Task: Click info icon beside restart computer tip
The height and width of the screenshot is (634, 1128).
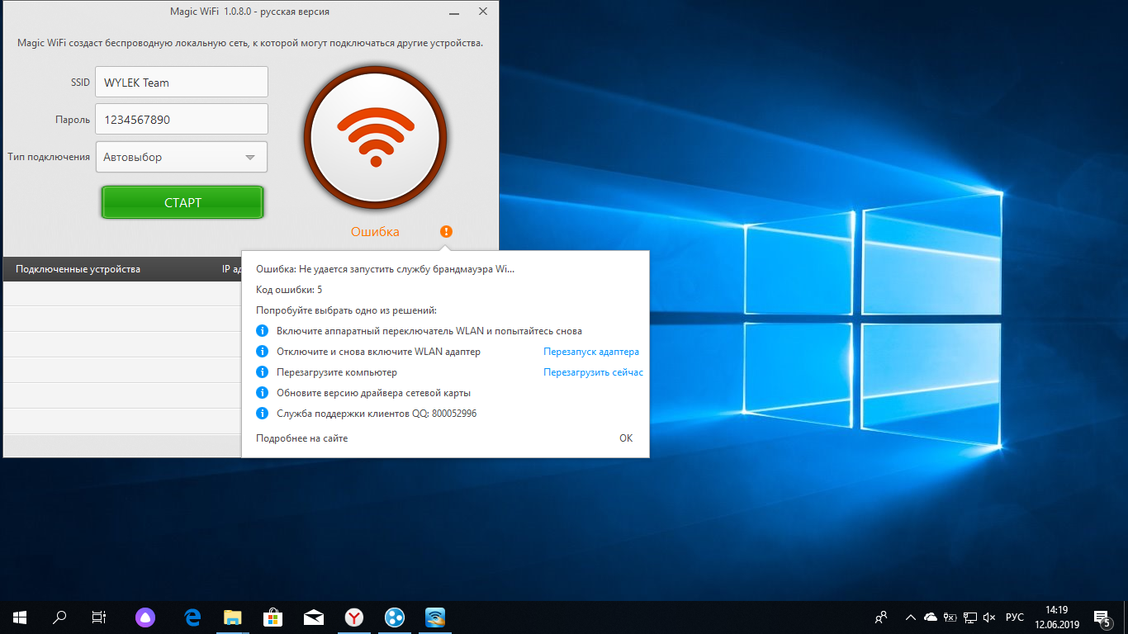Action: (263, 372)
